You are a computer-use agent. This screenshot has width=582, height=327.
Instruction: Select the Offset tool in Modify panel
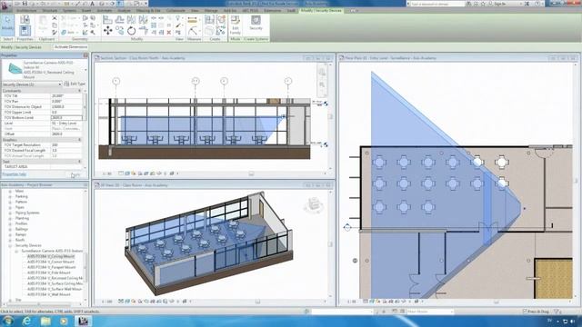click(119, 19)
